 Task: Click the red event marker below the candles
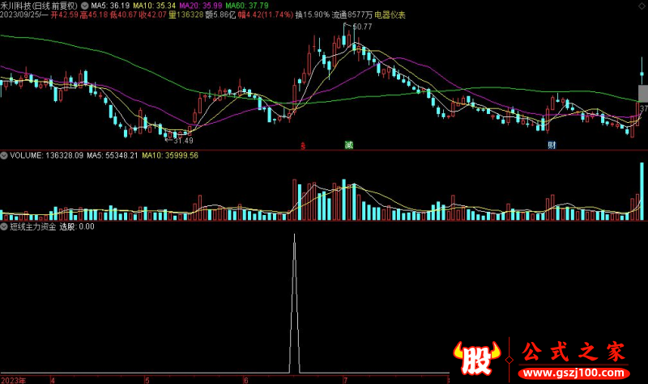point(302,146)
